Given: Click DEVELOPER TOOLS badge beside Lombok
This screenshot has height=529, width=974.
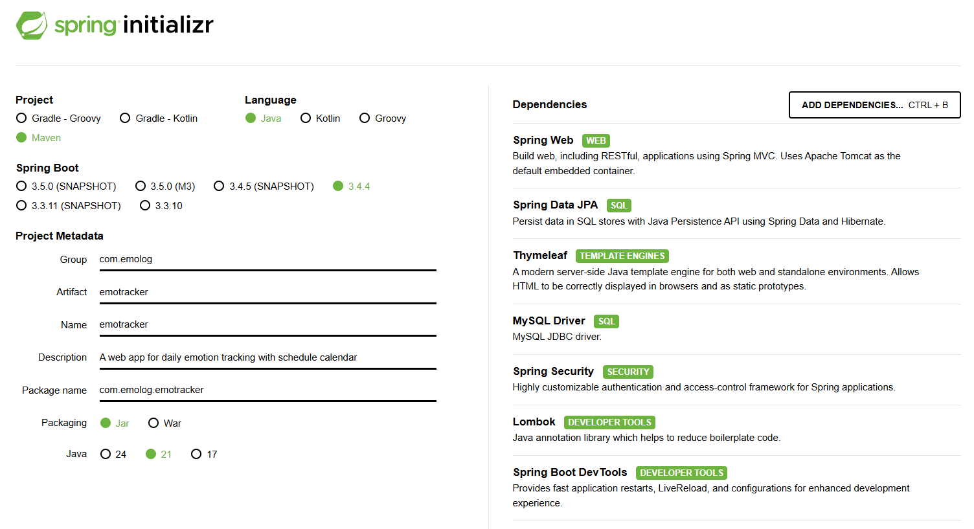Looking at the screenshot, I should pos(609,422).
